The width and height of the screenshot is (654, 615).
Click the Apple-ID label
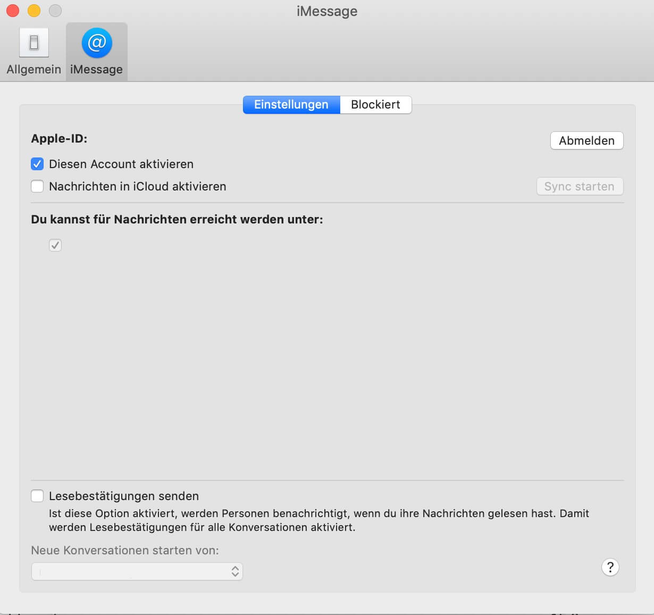pyautogui.click(x=59, y=138)
